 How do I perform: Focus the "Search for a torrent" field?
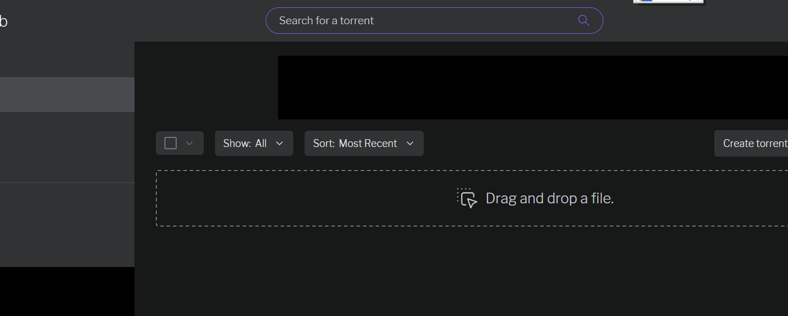[435, 21]
